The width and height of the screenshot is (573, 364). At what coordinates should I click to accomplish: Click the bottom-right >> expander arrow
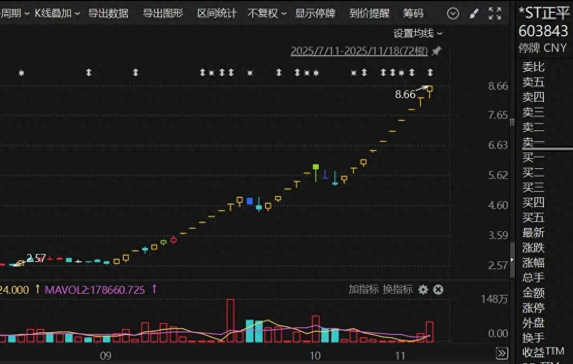(x=501, y=353)
